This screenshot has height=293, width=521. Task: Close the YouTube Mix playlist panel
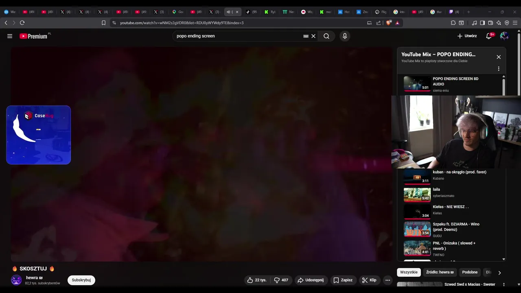(x=499, y=57)
